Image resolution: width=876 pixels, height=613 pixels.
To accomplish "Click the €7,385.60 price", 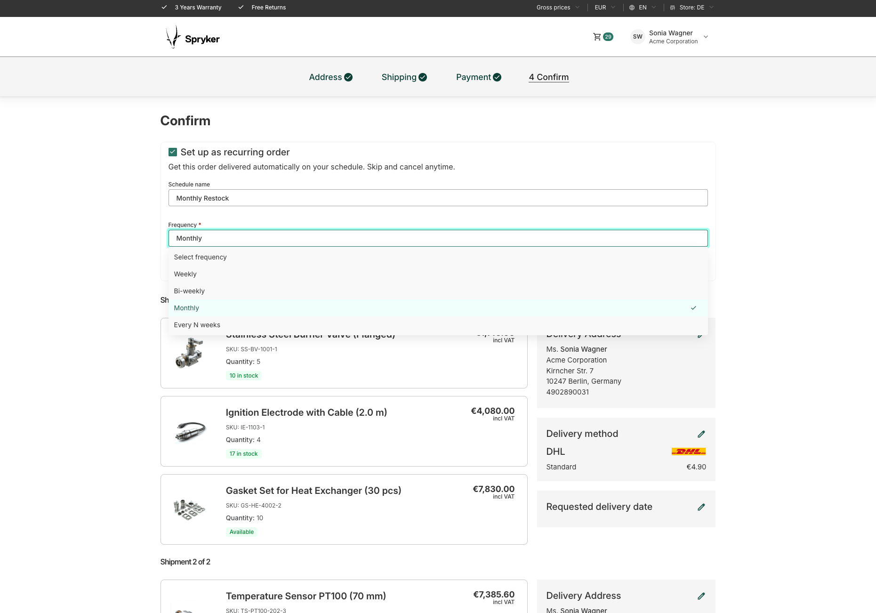I will (494, 595).
